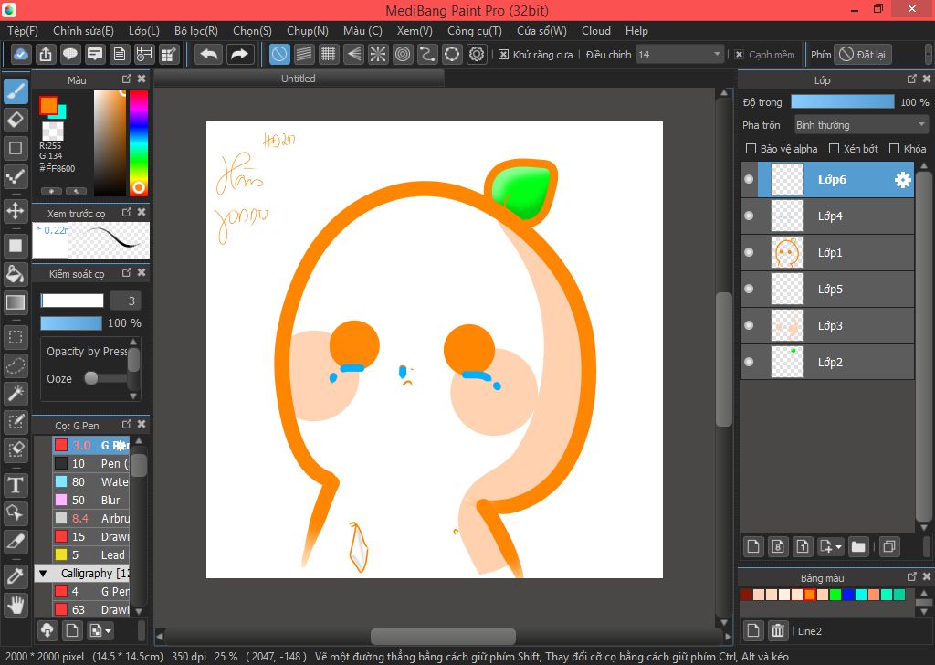This screenshot has width=935, height=665.
Task: Select the Watercolor brush with size 80
Action: coord(90,481)
